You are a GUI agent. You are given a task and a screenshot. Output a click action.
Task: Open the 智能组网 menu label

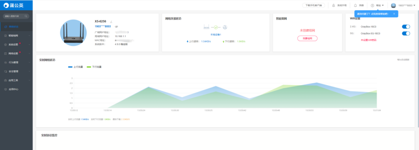[x=14, y=36]
